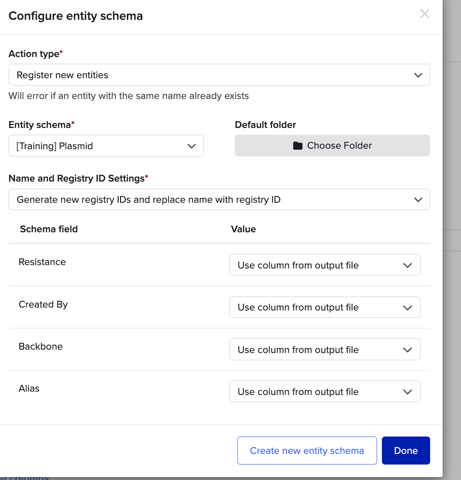This screenshot has width=461, height=480.
Task: Click the Name and Registry ID chevron
Action: pyautogui.click(x=418, y=199)
